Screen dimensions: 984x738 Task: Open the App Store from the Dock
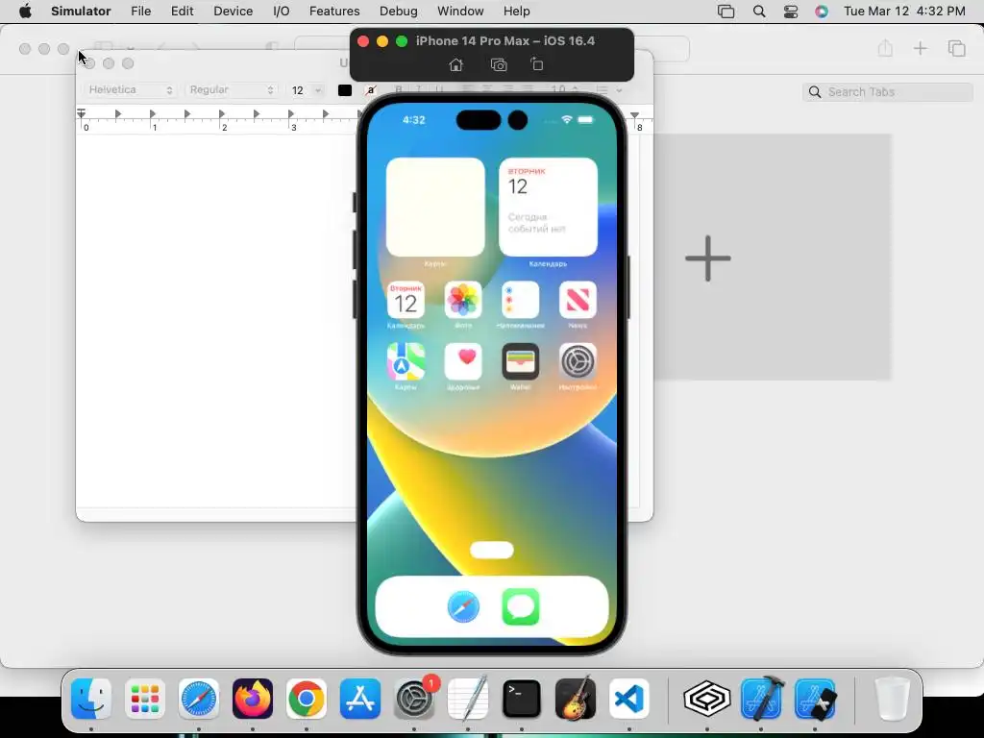tap(360, 699)
